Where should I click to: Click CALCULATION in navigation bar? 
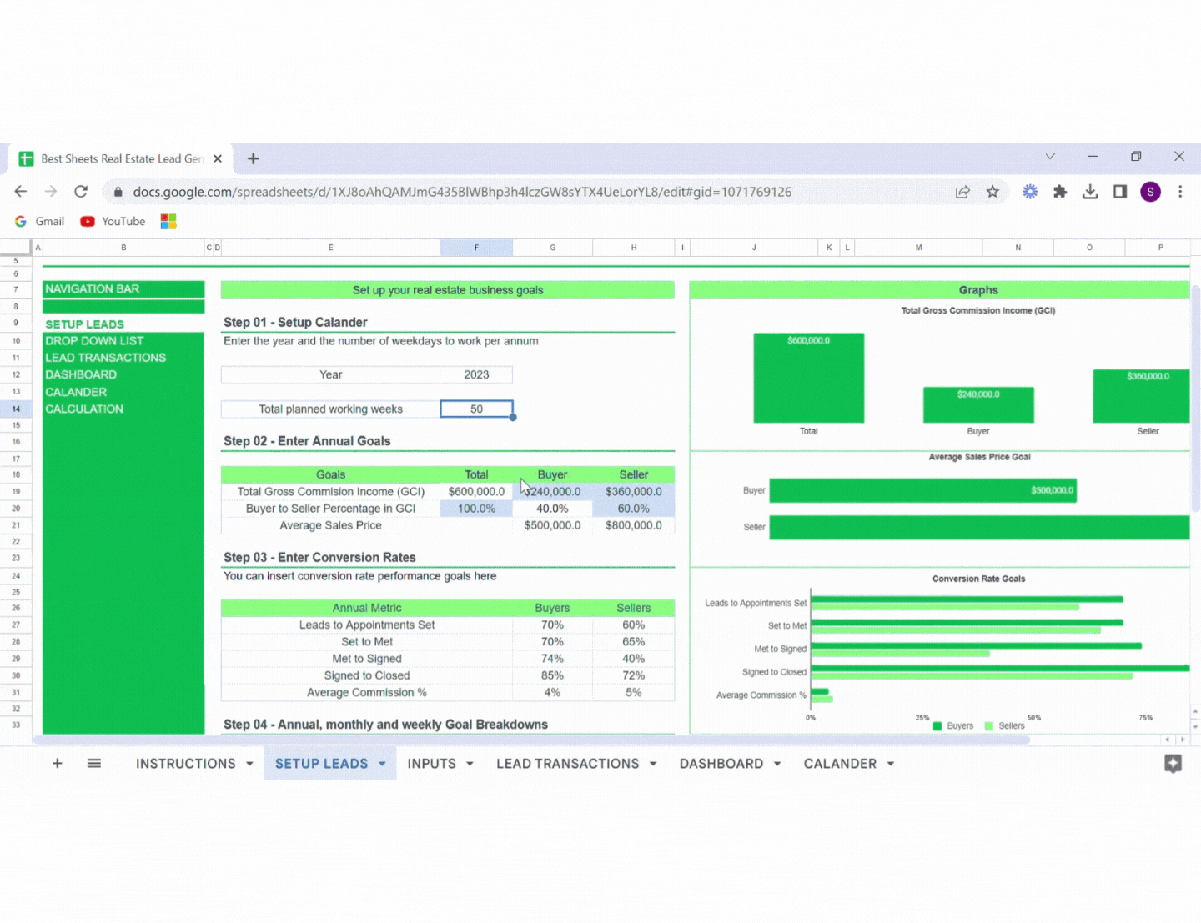(84, 409)
